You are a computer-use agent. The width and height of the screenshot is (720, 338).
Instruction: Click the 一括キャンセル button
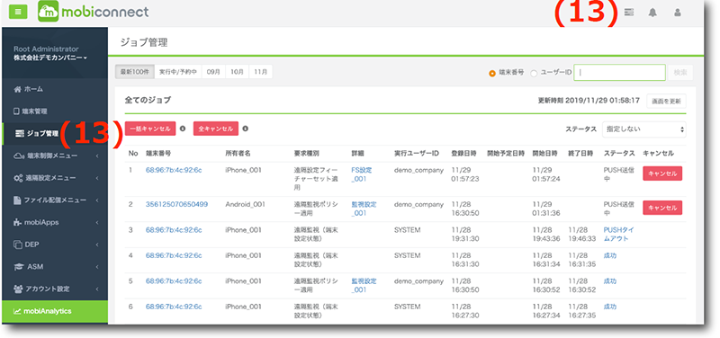[x=150, y=129]
